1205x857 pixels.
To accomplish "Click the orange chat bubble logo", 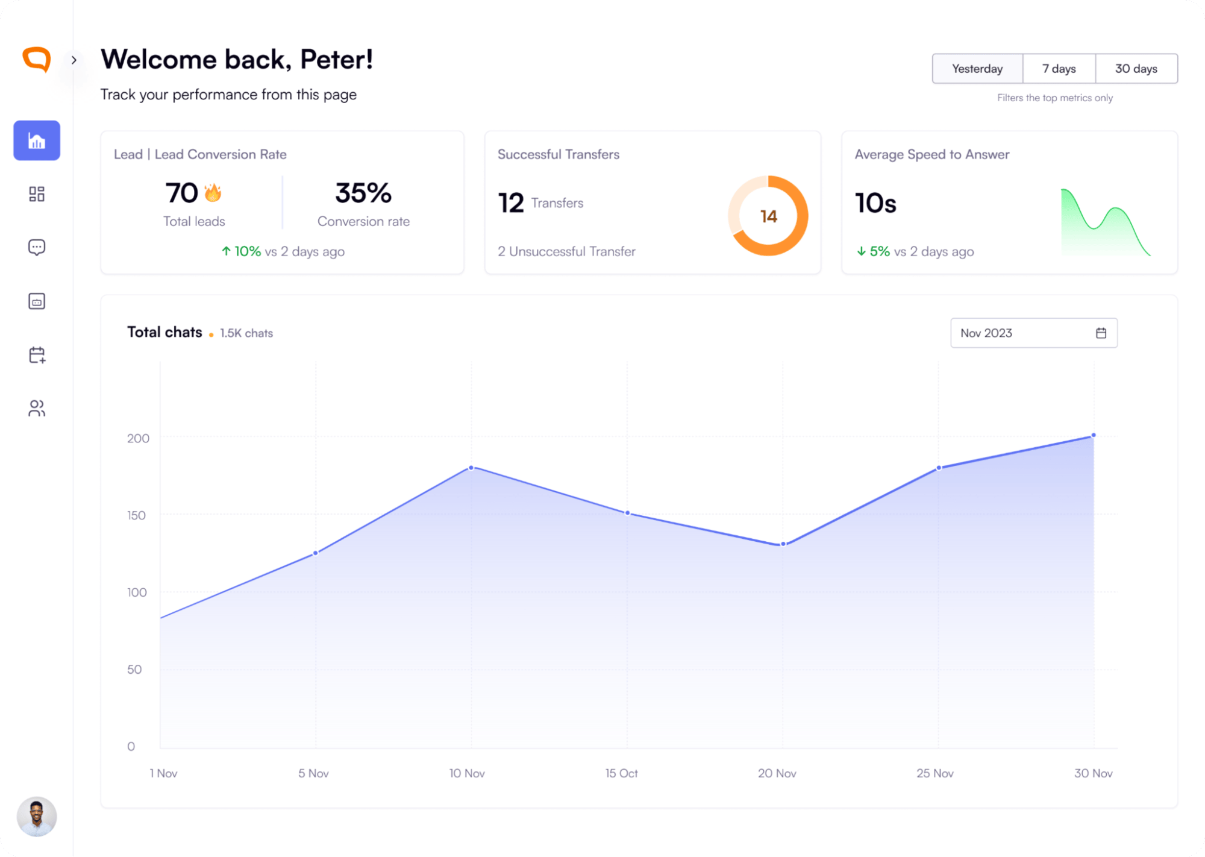I will [37, 60].
